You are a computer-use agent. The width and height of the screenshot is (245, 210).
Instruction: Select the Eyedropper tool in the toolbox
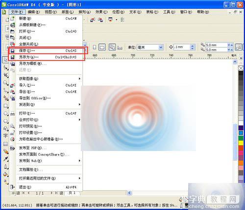[x=6, y=159]
